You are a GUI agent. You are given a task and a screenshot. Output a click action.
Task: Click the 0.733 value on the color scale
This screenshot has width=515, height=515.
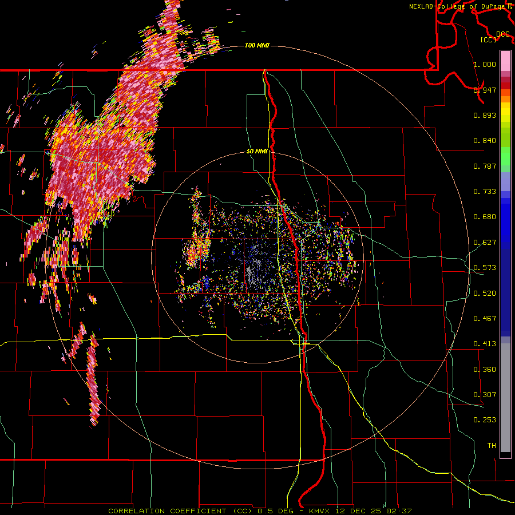pos(485,192)
